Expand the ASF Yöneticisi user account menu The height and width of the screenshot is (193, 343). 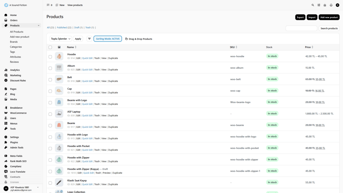pyautogui.click(x=38, y=187)
